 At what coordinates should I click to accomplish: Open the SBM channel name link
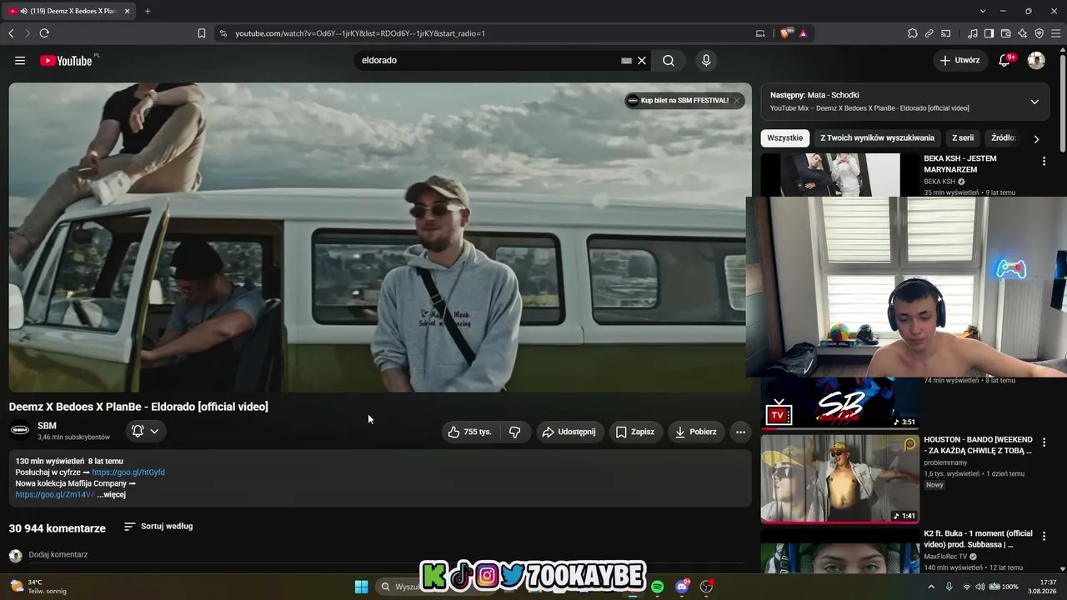point(47,426)
